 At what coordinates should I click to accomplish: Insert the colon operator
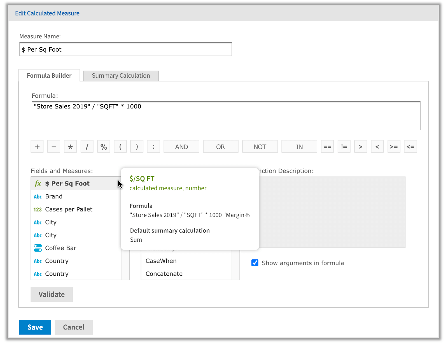(x=153, y=147)
